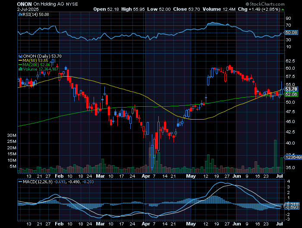Click the 5M volume axis label

pos(13,166)
